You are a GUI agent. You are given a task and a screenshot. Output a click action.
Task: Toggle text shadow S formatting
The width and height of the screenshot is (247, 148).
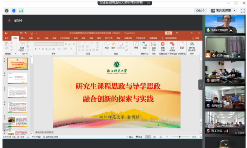46,49
